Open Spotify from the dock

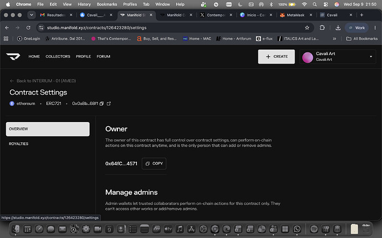click(314, 229)
